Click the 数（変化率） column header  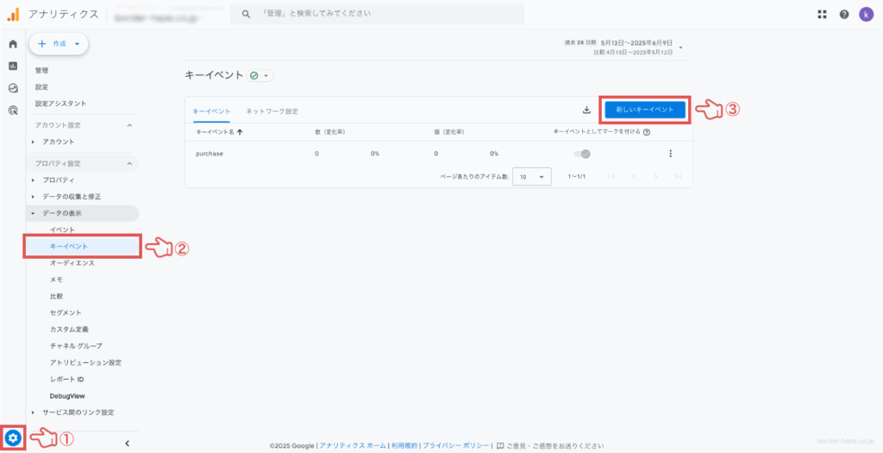pos(330,132)
